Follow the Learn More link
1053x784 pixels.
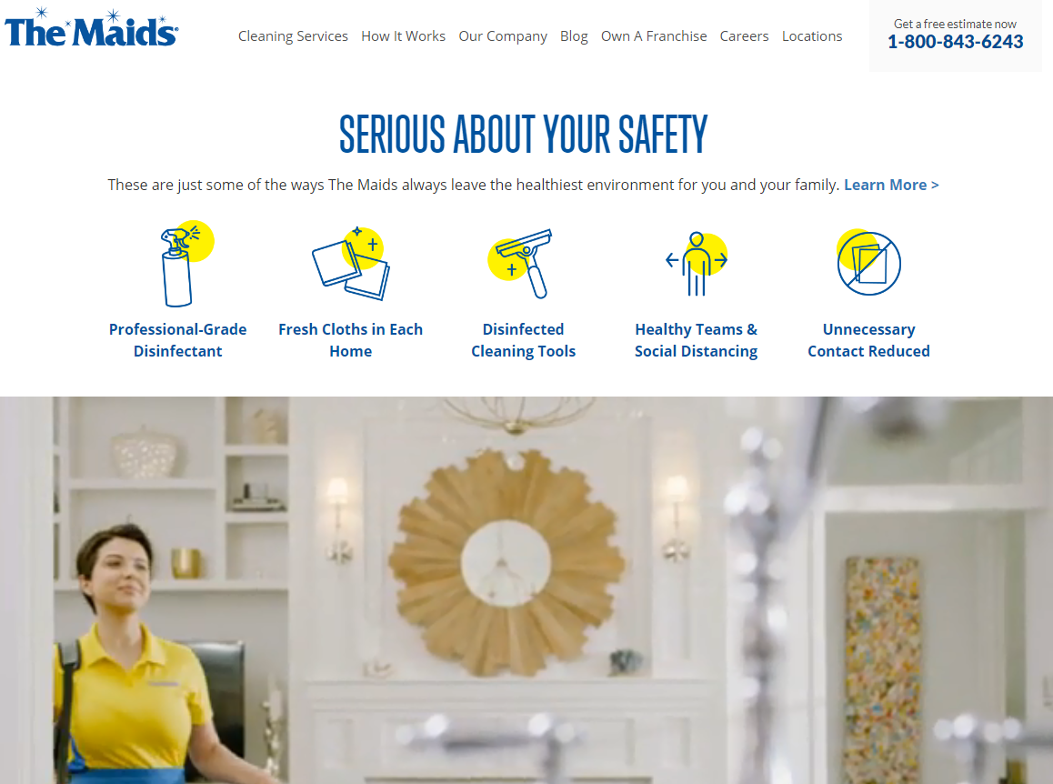pos(891,185)
